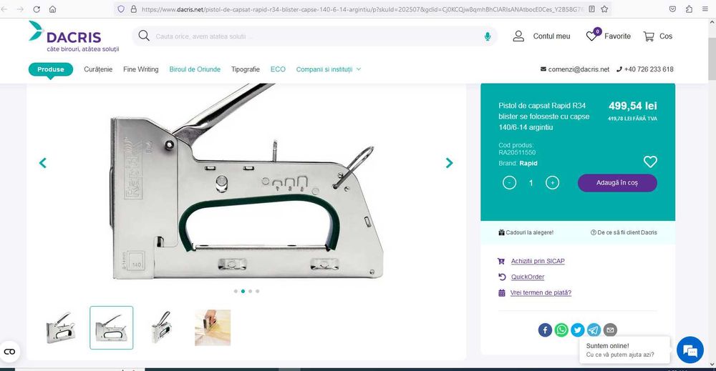This screenshot has height=371, width=716.
Task: Click product code RA20511550
Action: click(517, 152)
